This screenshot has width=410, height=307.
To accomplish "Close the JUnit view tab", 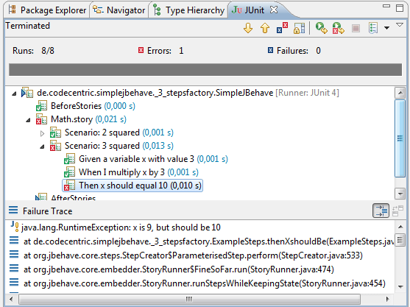I will (x=274, y=10).
